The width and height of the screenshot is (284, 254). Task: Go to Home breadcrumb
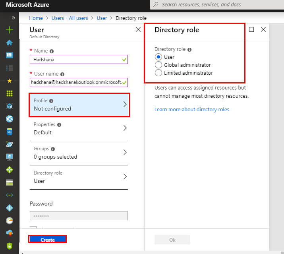pyautogui.click(x=36, y=18)
